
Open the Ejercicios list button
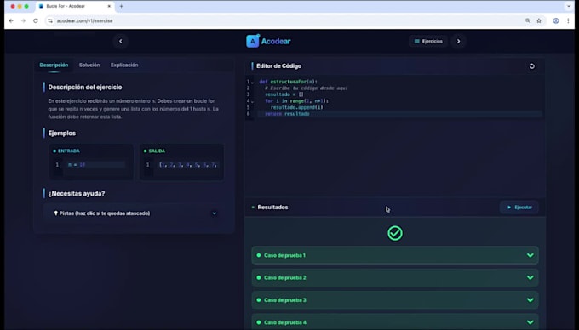[428, 42]
